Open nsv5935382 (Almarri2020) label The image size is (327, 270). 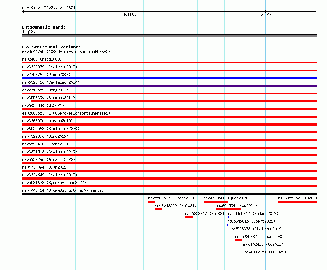pyautogui.click(x=261, y=237)
